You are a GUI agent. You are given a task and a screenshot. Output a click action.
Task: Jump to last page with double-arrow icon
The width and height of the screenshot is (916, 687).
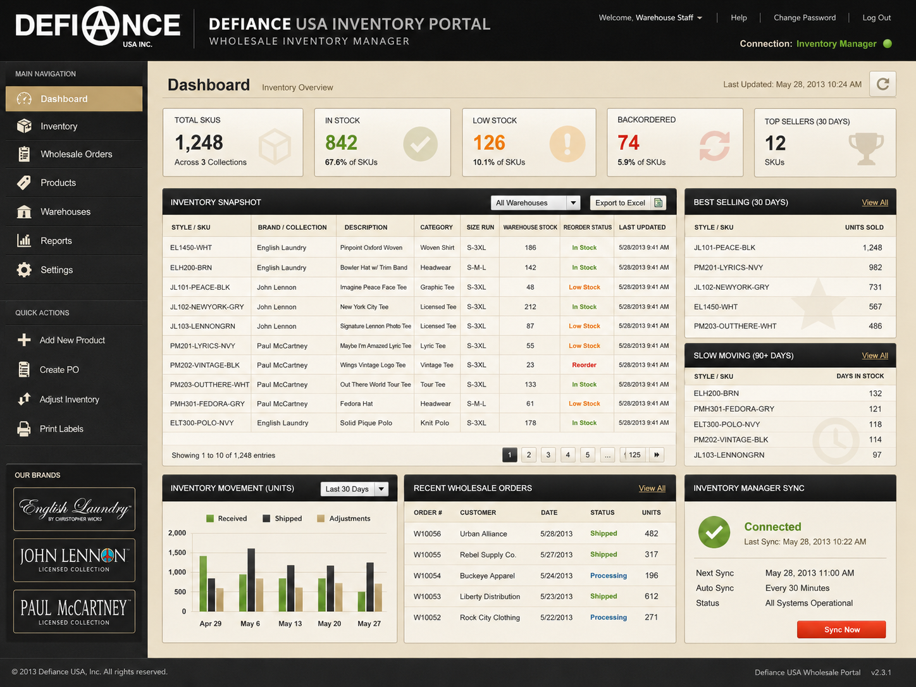pos(657,454)
